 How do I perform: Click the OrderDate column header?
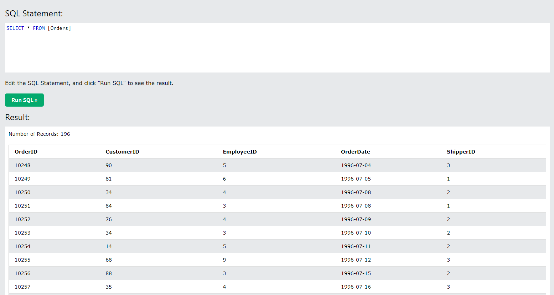(355, 152)
